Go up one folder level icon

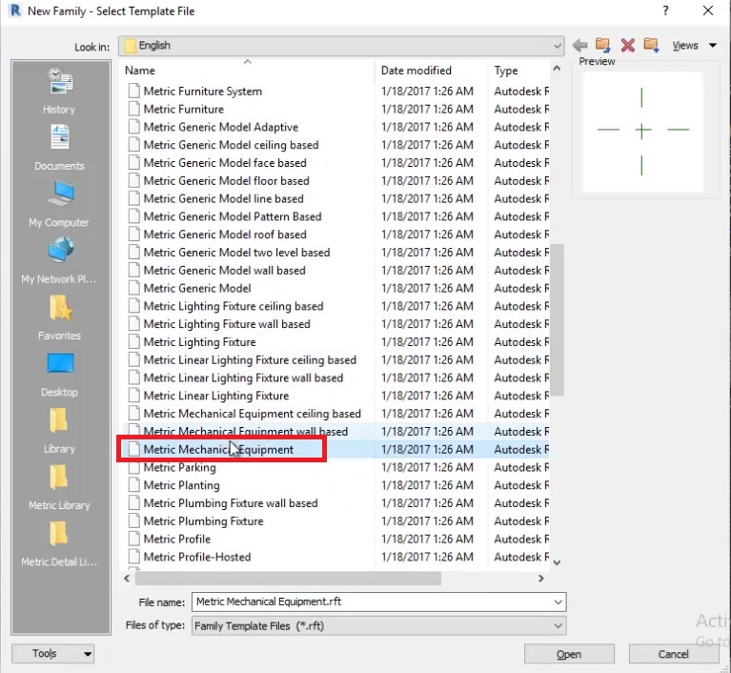[602, 45]
